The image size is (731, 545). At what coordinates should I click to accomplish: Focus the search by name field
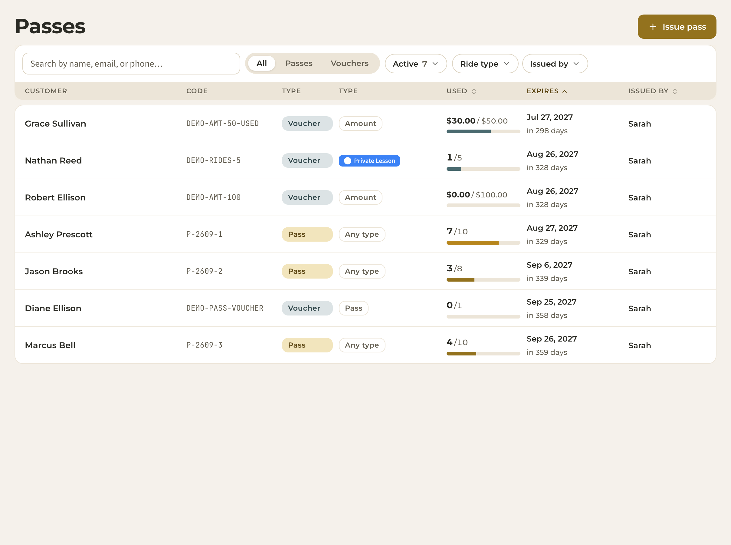coord(131,64)
